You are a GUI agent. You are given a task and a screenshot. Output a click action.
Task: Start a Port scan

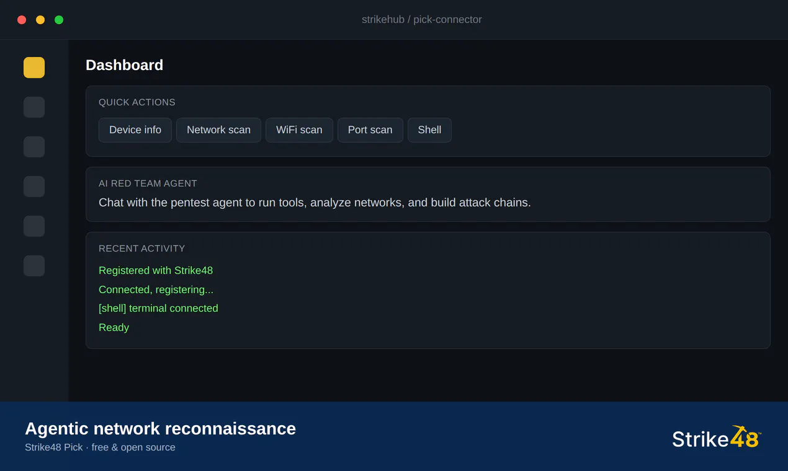370,130
